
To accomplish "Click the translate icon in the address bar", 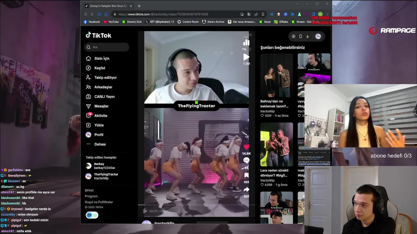I will click(249, 14).
